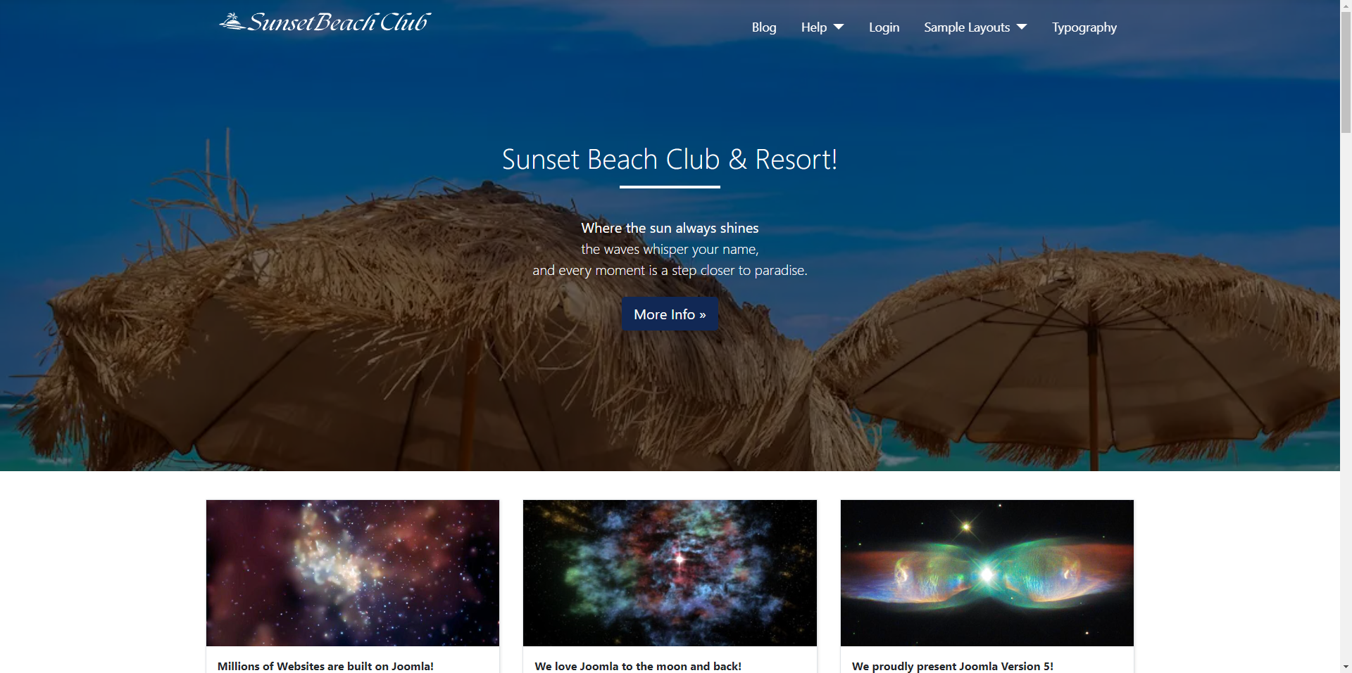Open the colorful nebula article thumbnail
The image size is (1352, 673).
670,573
